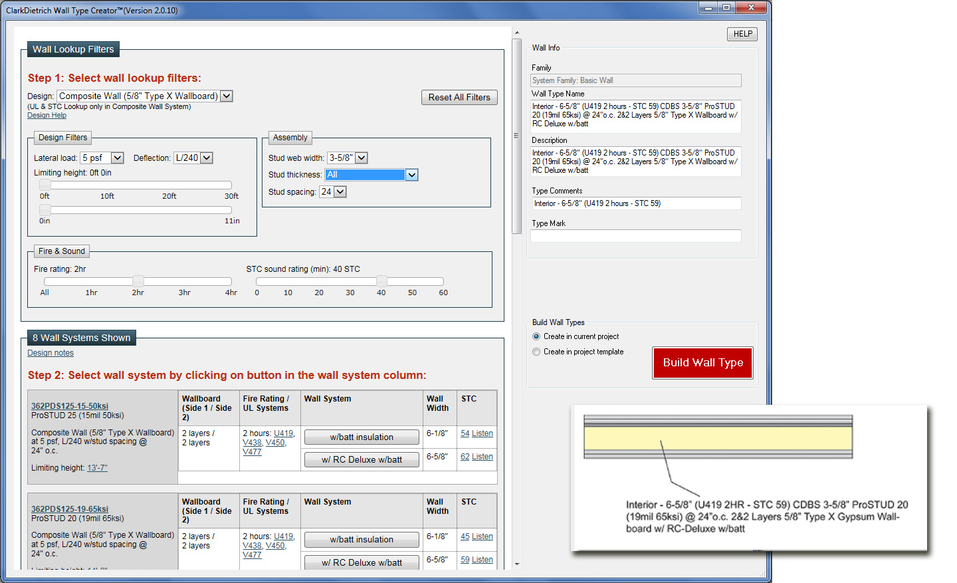957x583 pixels.
Task: Select w/batt insulation for ProSTUD 20
Action: tap(362, 540)
